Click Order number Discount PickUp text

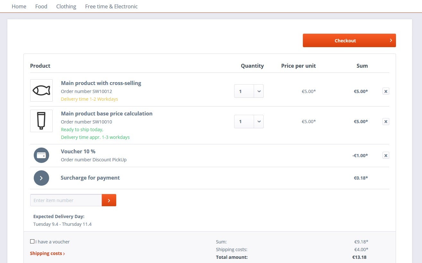[x=94, y=160]
